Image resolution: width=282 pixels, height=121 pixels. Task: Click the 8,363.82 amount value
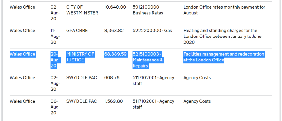click(x=114, y=31)
